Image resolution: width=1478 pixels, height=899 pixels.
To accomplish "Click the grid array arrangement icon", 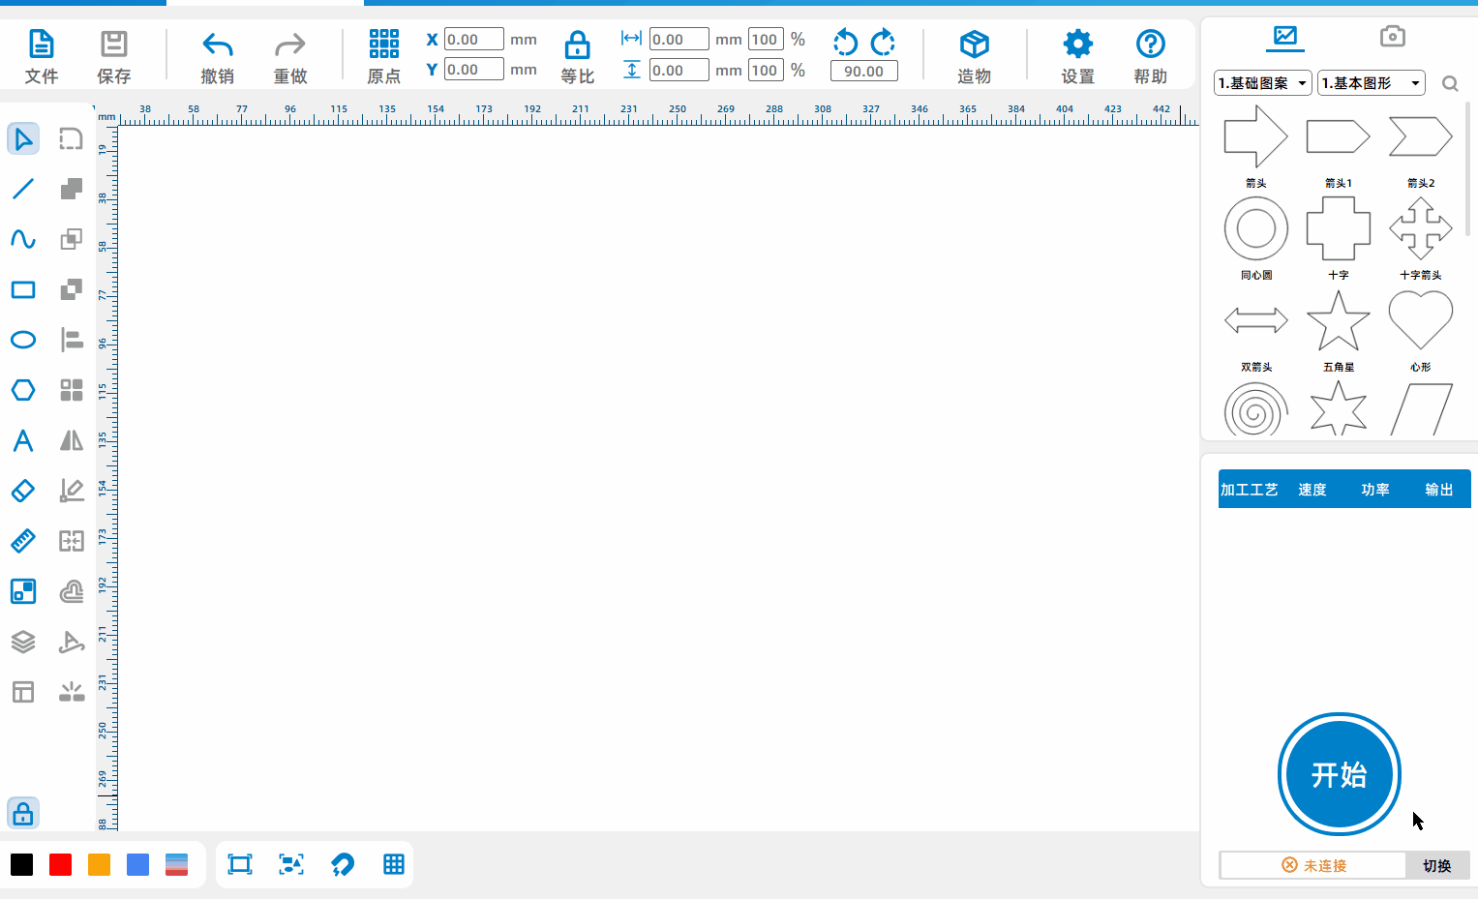I will [72, 390].
